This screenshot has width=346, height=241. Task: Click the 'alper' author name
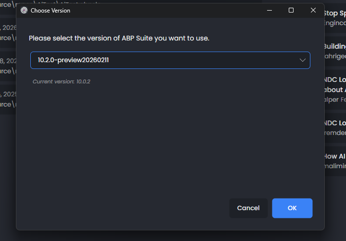click(332, 99)
